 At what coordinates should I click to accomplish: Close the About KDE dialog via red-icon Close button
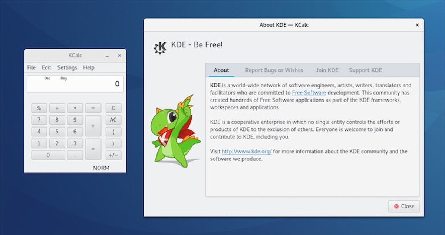tap(404, 206)
